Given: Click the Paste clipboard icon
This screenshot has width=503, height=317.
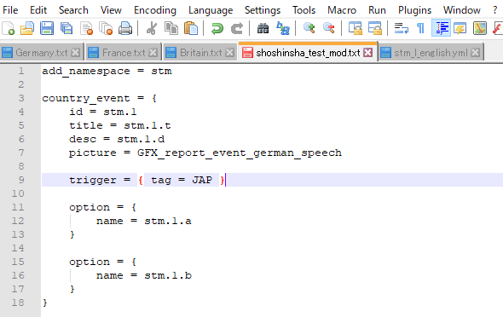Looking at the screenshot, I should pos(191,28).
